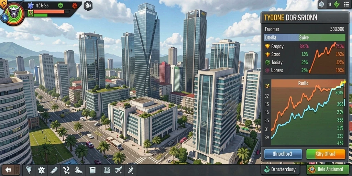The image size is (352, 176).
Task: Select the wrench tools icon in toolbar
Action: [x=130, y=170]
